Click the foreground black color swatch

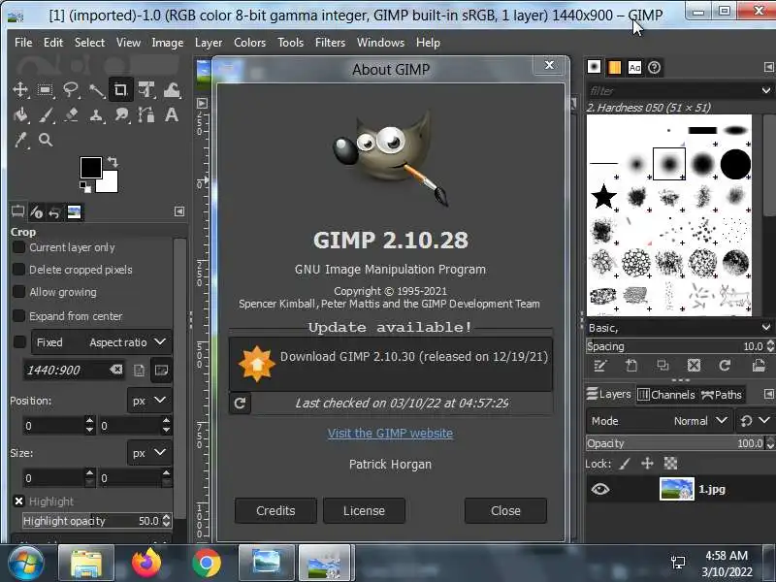[x=90, y=167]
